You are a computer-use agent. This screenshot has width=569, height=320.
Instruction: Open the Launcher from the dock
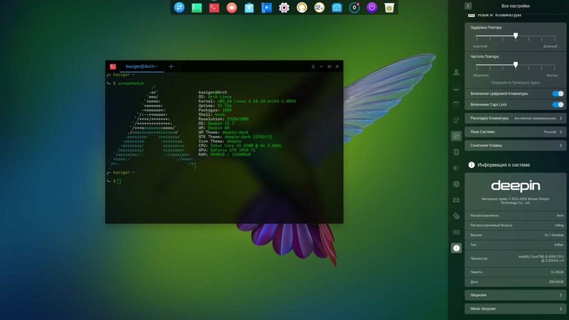[x=179, y=7]
